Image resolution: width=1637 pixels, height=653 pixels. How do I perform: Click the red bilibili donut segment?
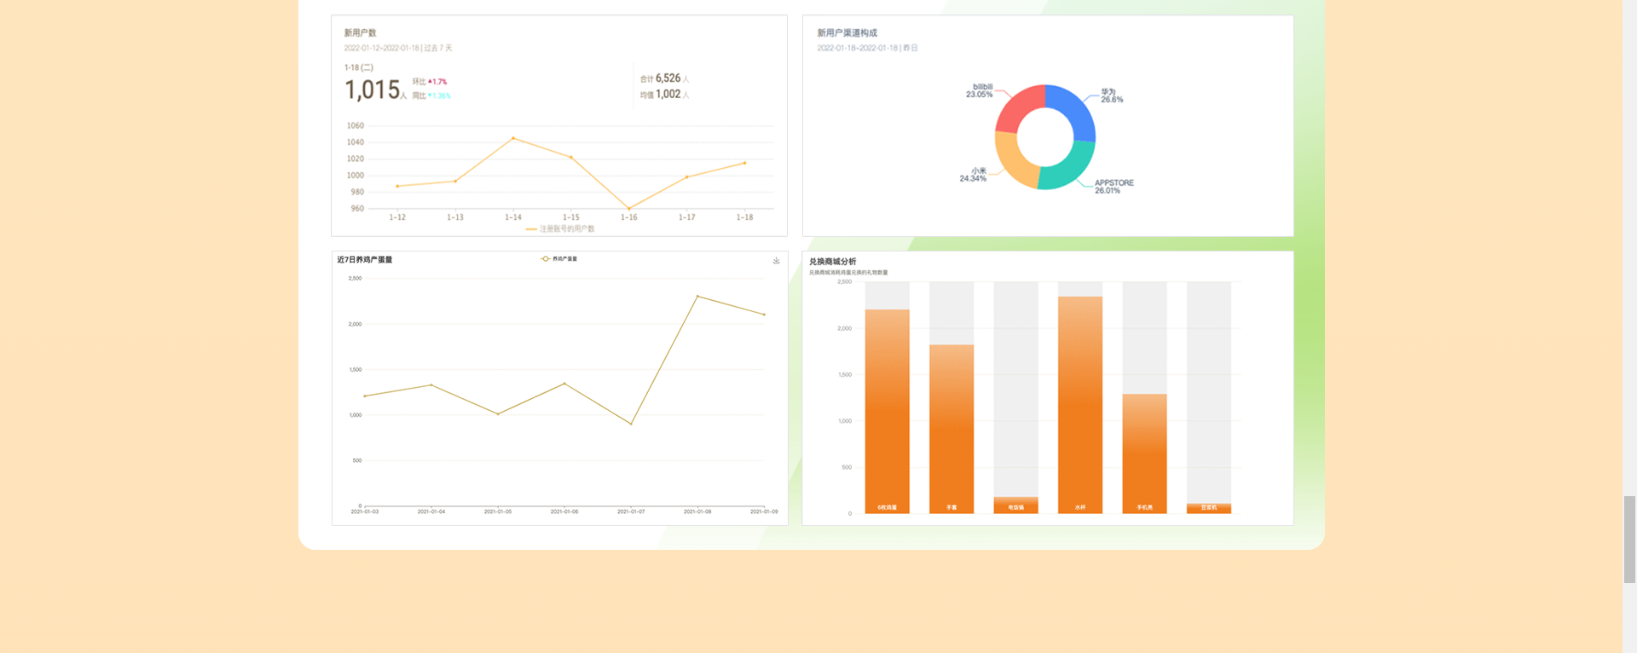[x=1018, y=107]
